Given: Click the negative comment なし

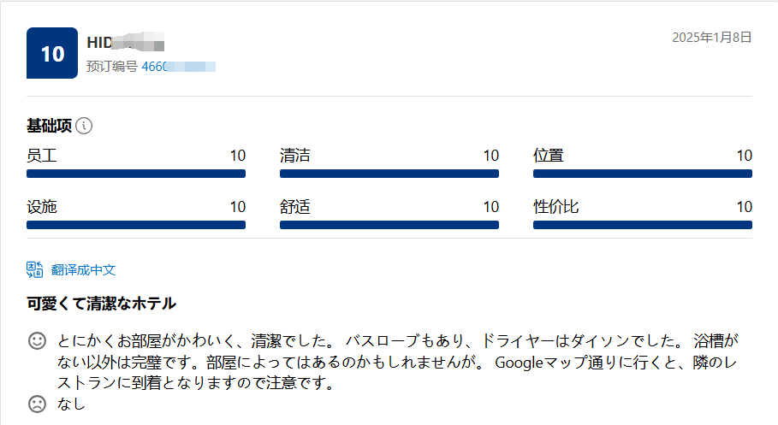Looking at the screenshot, I should (71, 404).
